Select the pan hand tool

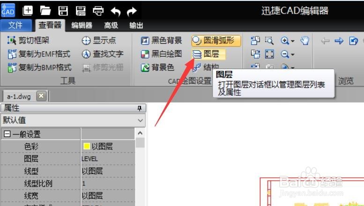point(305,41)
